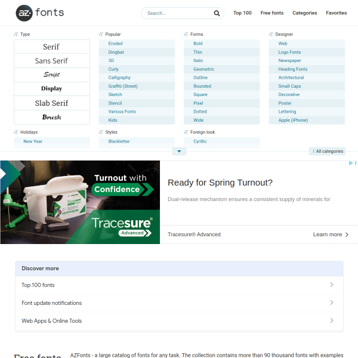Click Learn more on the Tracesure ad
The height and width of the screenshot is (358, 358).
coord(331,234)
